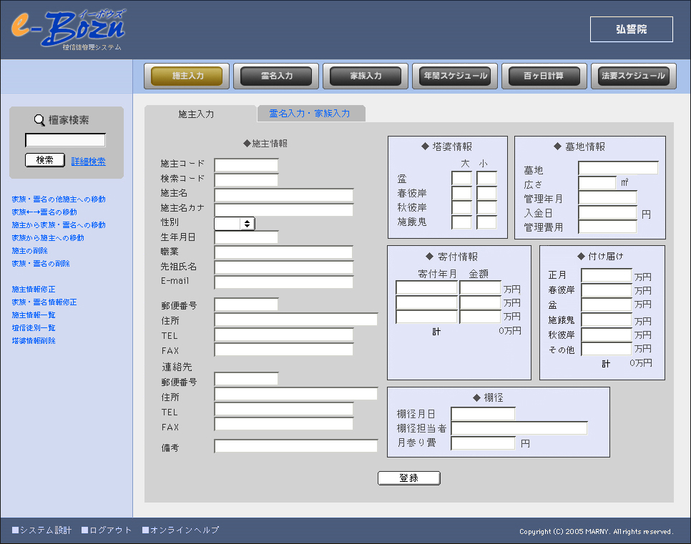Viewport: 691px width, 544px height.
Task: Click the 施主の削除 sidebar link
Action: tap(30, 251)
